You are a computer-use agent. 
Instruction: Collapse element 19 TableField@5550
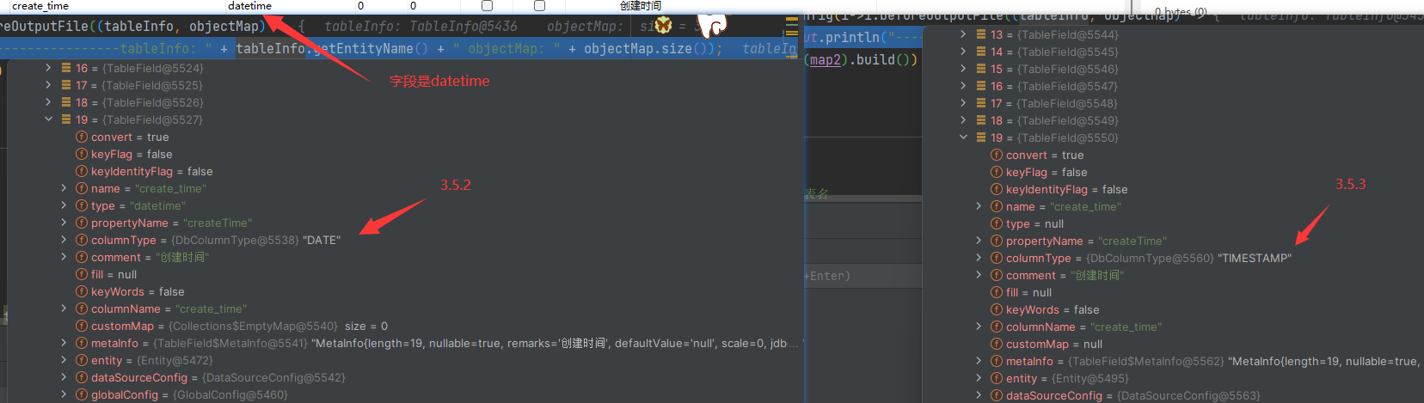pos(964,137)
